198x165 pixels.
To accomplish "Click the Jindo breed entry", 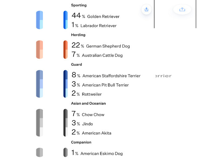I will click(x=87, y=124).
